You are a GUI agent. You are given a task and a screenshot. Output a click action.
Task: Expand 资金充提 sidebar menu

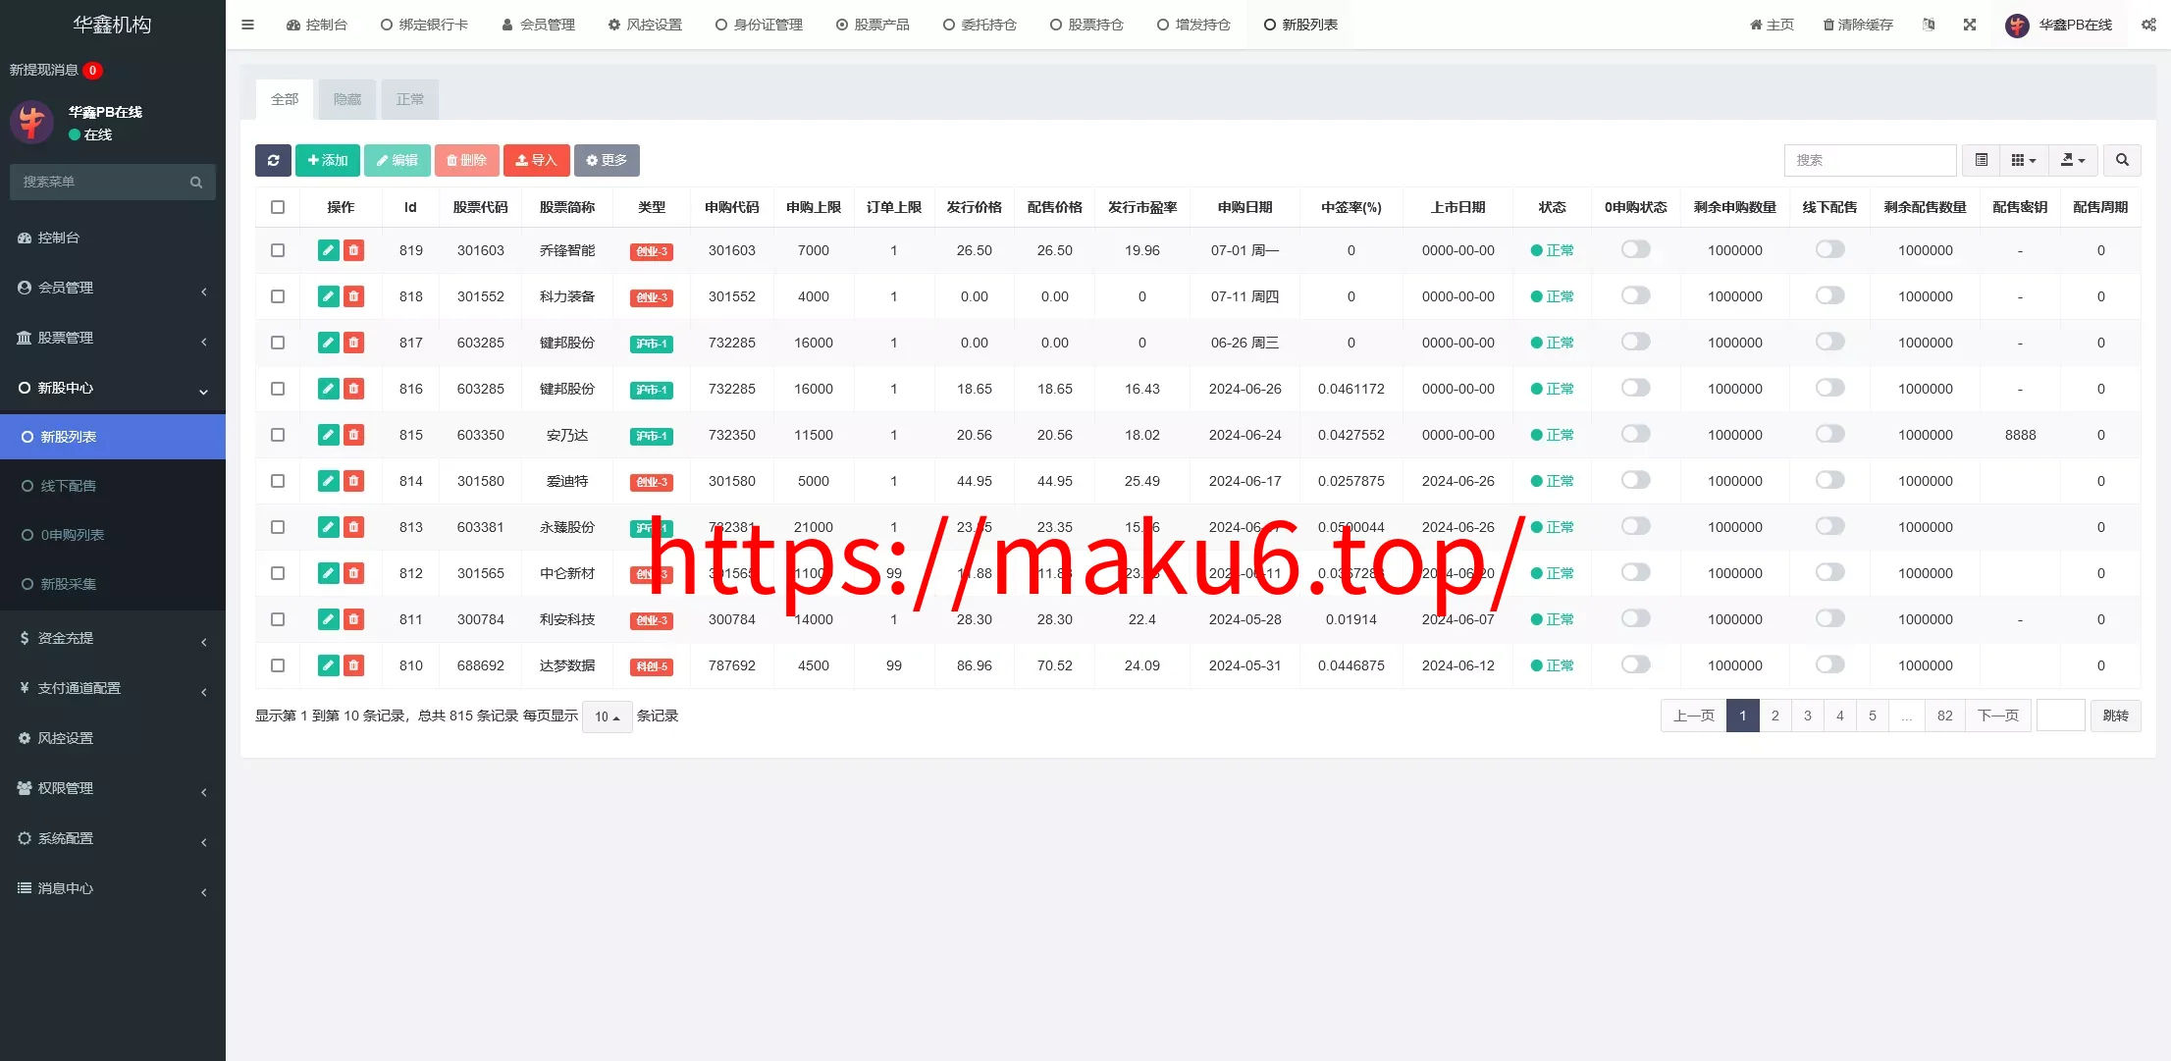tap(112, 638)
